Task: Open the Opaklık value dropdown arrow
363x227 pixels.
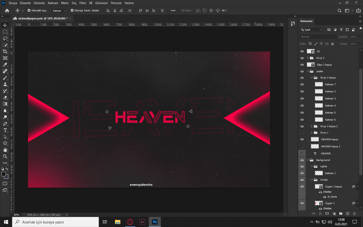Action: [x=360, y=37]
